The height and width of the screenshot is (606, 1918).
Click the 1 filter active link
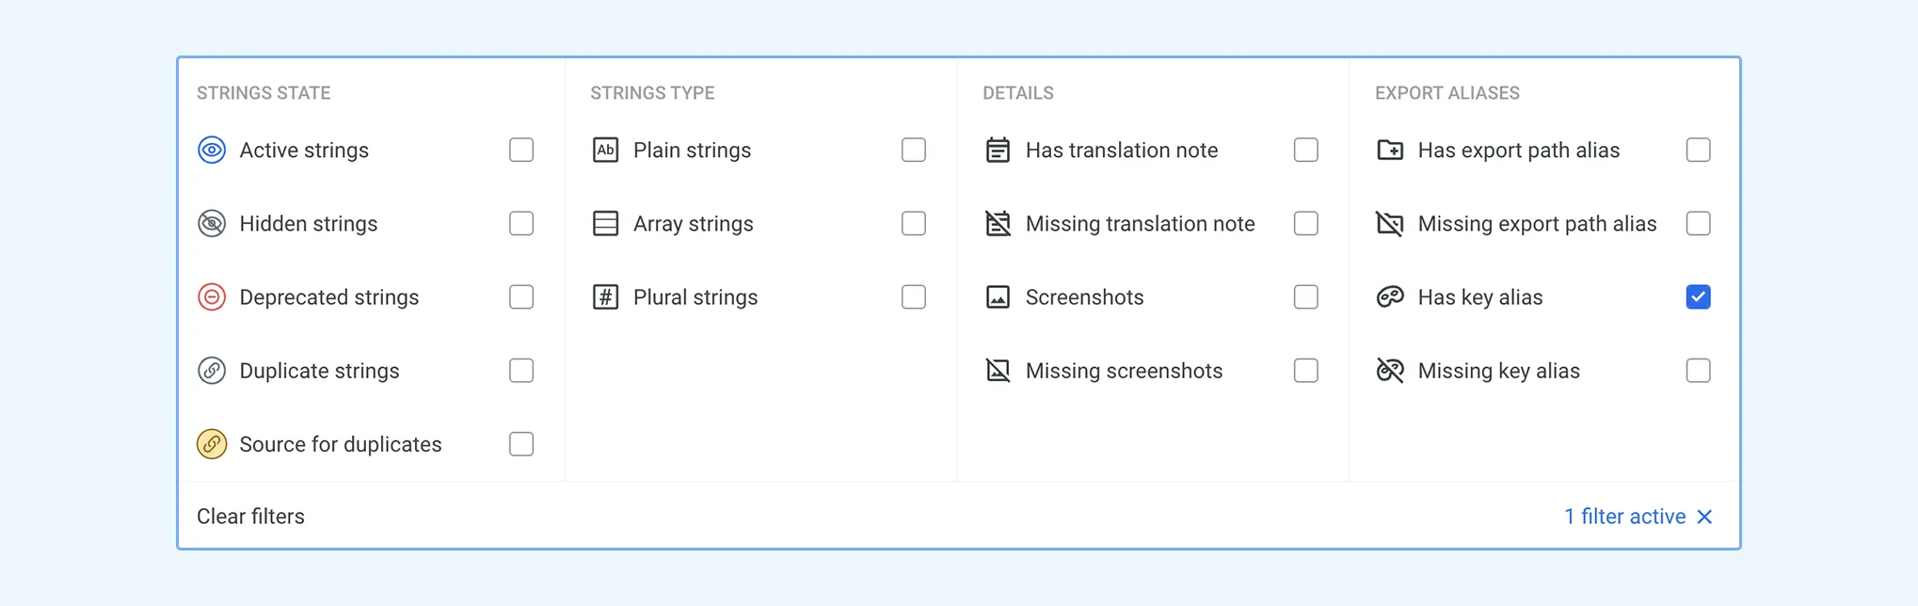(1624, 517)
